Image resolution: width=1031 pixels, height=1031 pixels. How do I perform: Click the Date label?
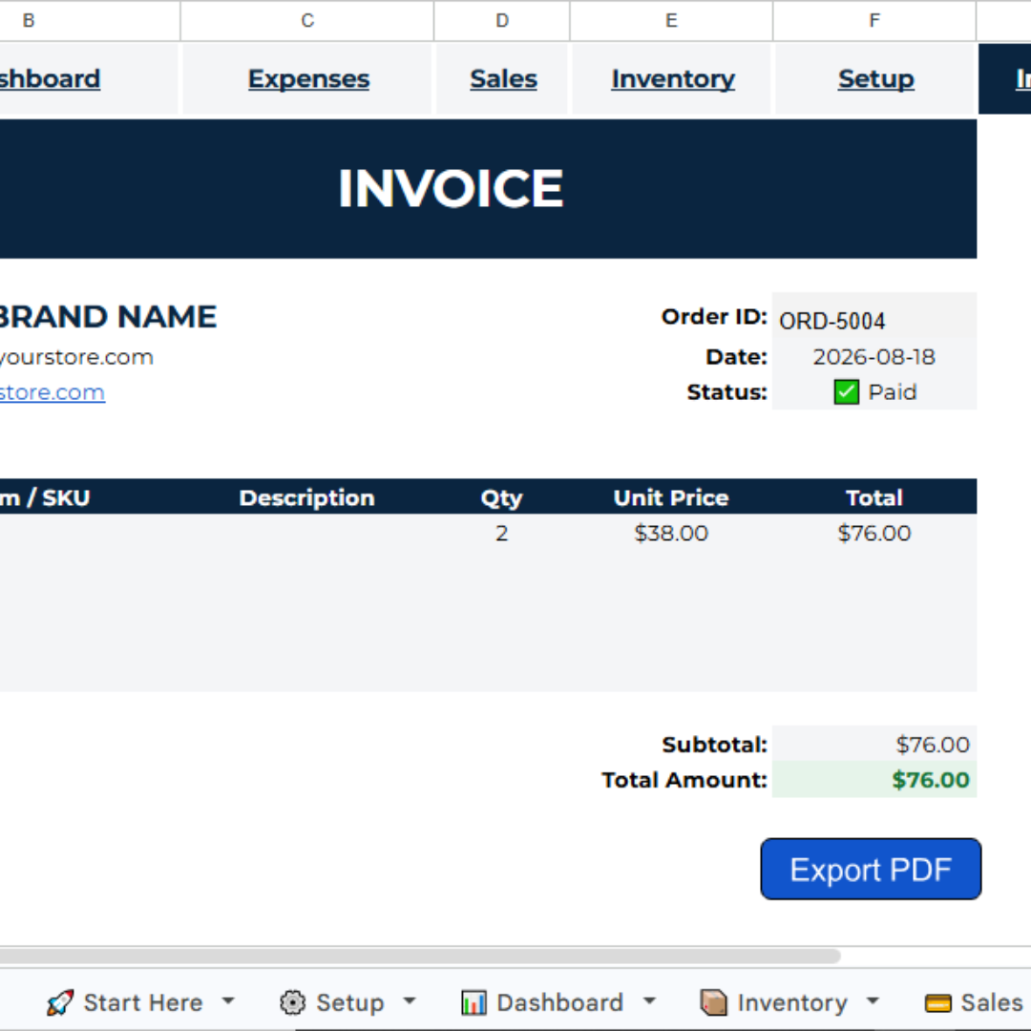[x=736, y=357]
